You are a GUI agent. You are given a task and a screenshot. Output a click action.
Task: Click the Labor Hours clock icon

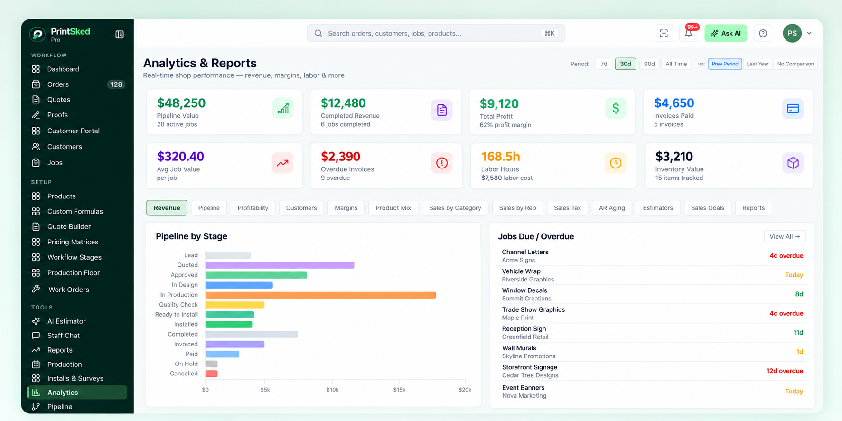(x=616, y=163)
